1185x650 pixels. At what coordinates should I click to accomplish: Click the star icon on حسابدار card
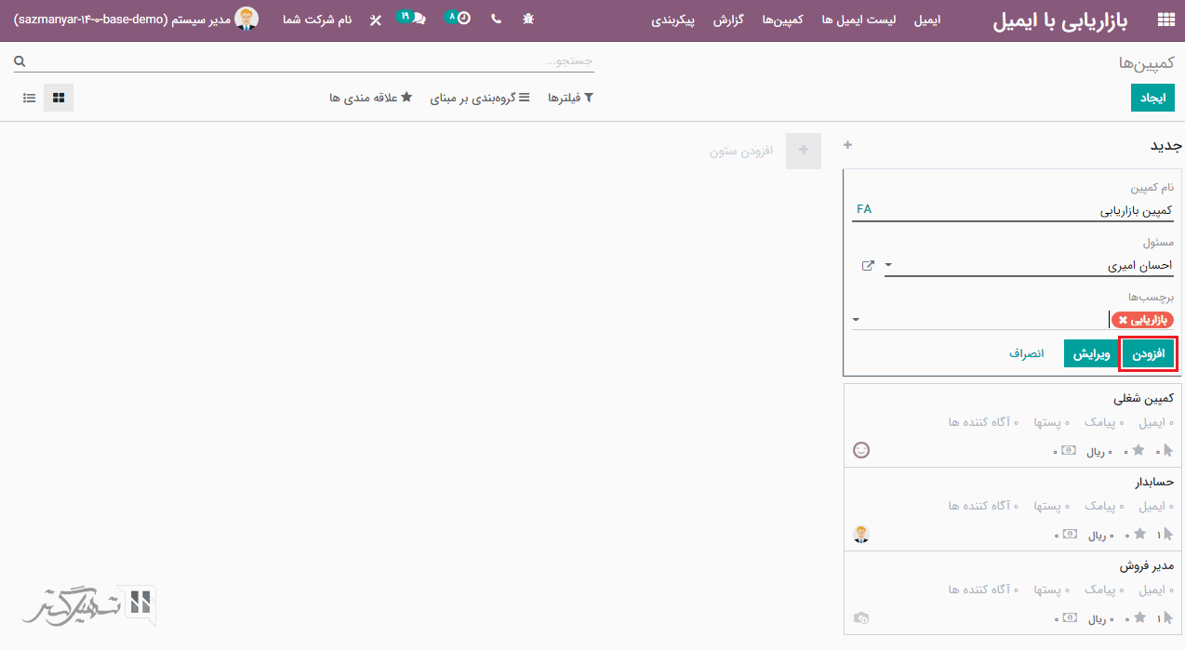(x=1138, y=534)
